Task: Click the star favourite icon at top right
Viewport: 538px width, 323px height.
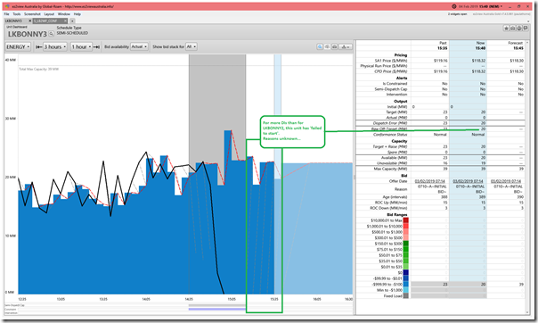Action: click(x=506, y=29)
